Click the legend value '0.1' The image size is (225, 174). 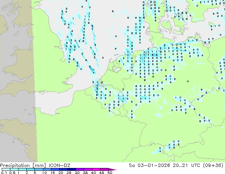pyautogui.click(x=4, y=173)
